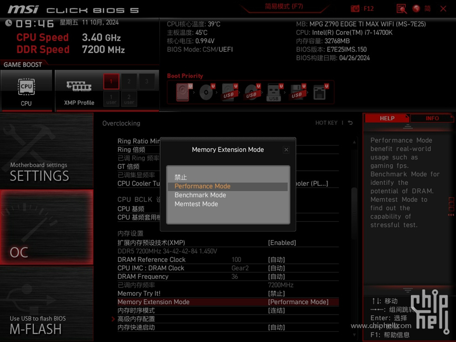Click the back arrow next to HOT KEY
The image size is (456, 342).
[x=350, y=123]
